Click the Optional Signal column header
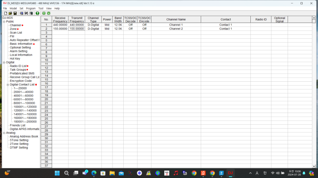318x178 pixels. 279,20
